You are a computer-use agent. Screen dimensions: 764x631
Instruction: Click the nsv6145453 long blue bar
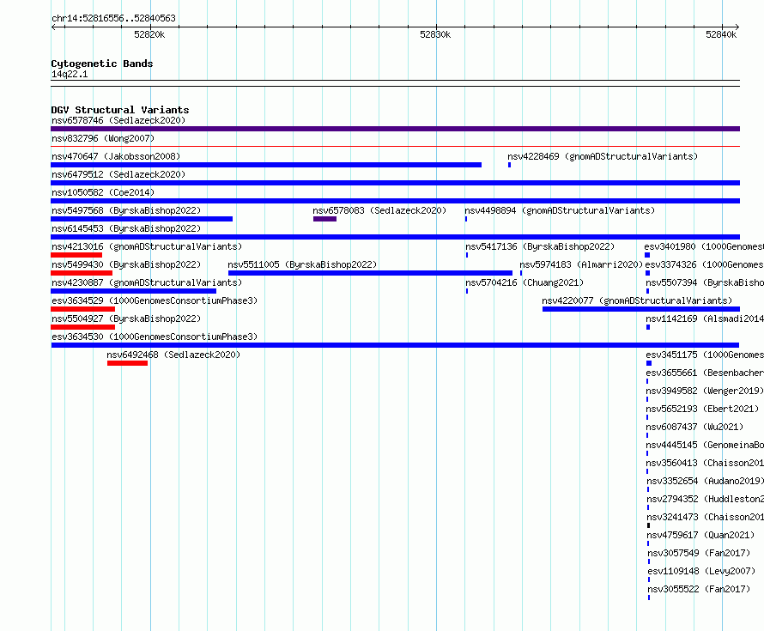(395, 237)
